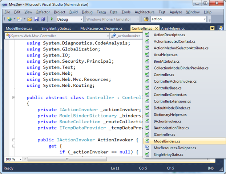Open the Edit menu
Screen dimensions: 226x174
pyautogui.click(x=17, y=12)
